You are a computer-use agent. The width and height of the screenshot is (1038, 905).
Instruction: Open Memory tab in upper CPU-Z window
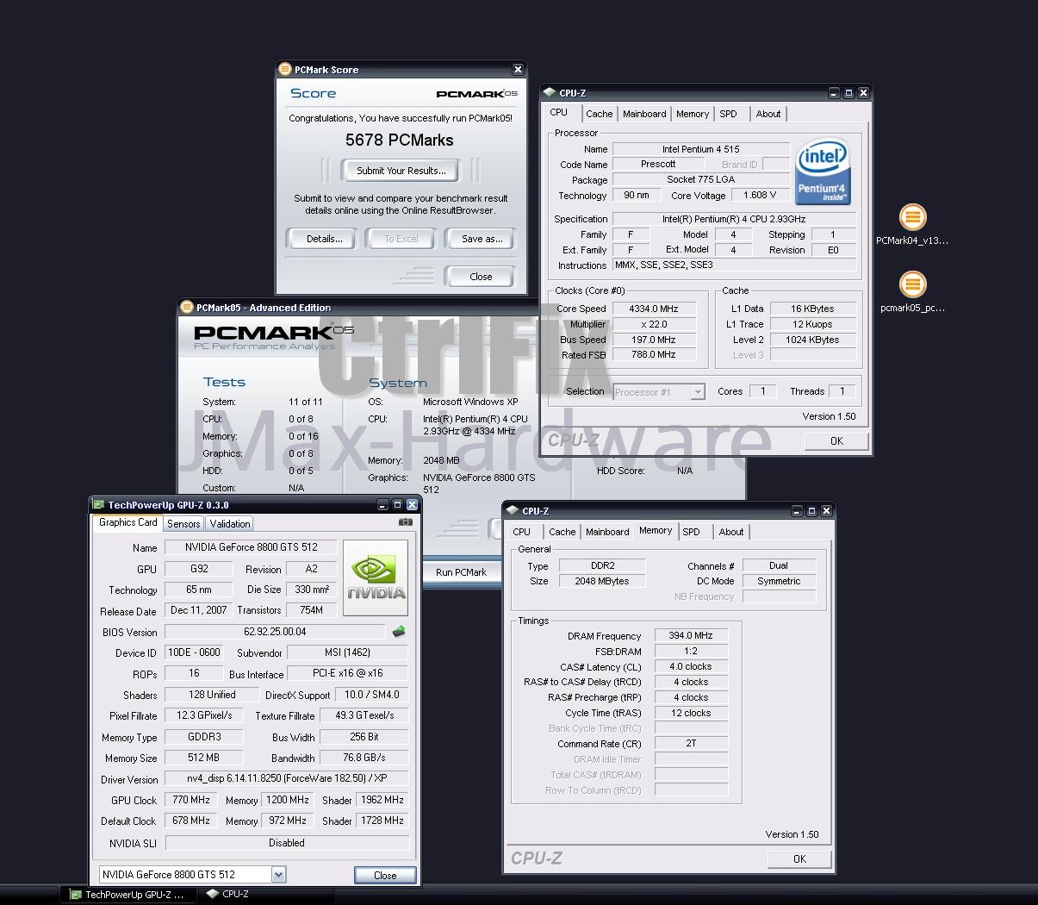point(693,114)
